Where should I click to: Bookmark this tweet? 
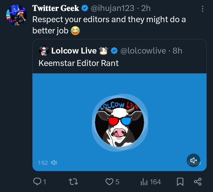(x=180, y=182)
